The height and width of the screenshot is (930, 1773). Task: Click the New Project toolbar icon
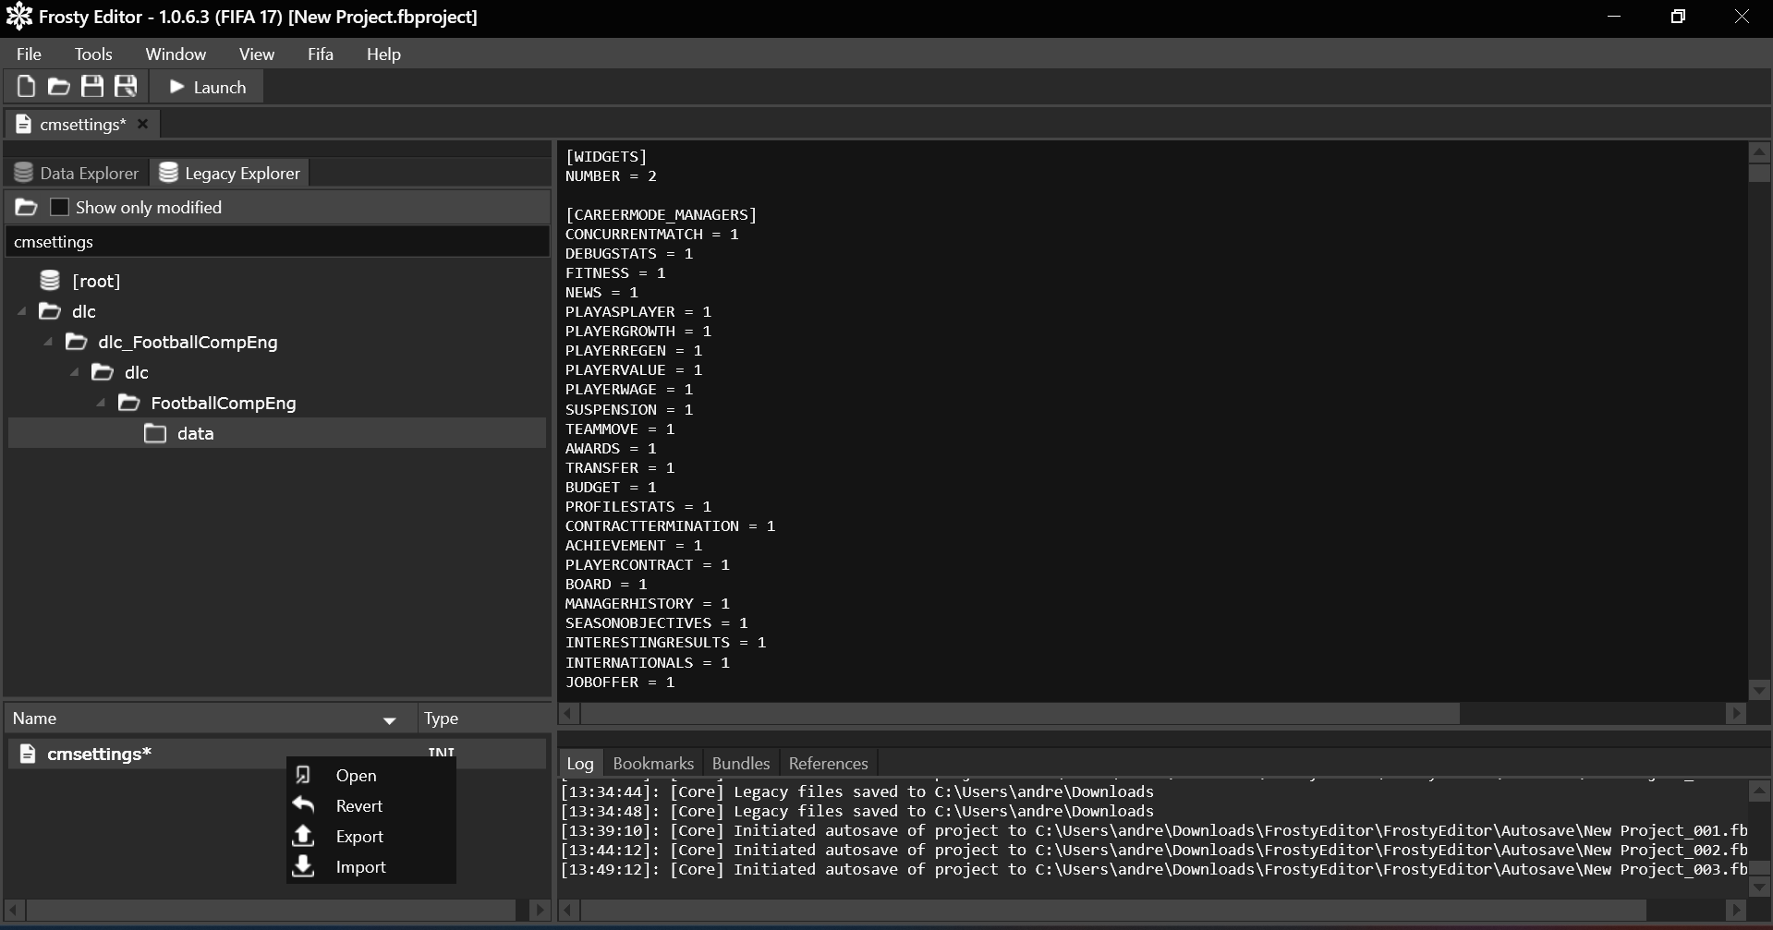(x=26, y=87)
